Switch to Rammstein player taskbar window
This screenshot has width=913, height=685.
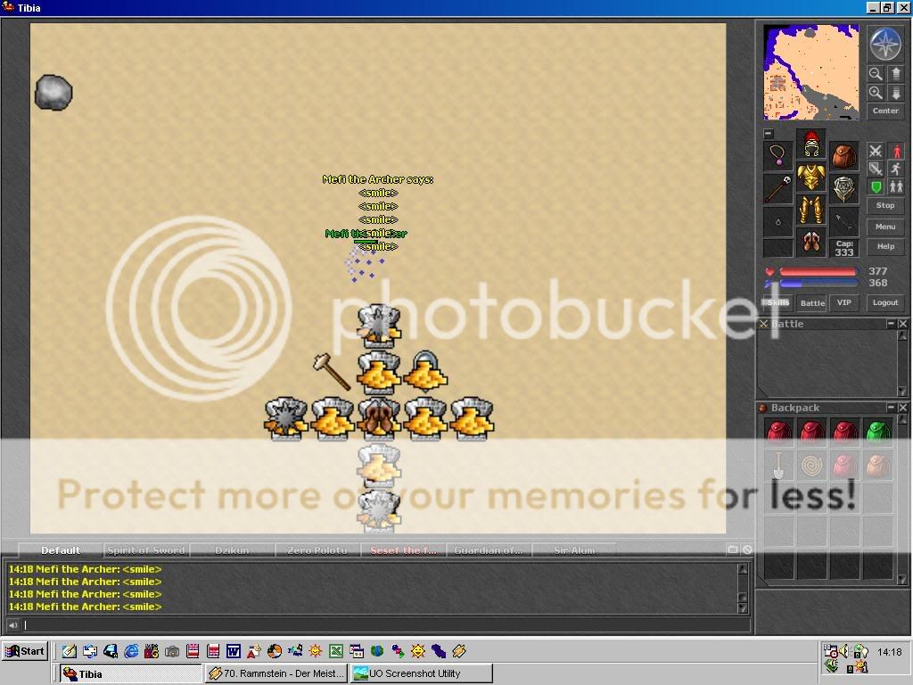(x=276, y=673)
